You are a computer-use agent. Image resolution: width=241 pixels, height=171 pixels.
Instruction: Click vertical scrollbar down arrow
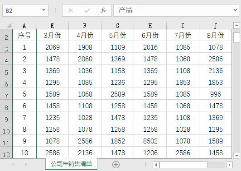tap(236, 156)
